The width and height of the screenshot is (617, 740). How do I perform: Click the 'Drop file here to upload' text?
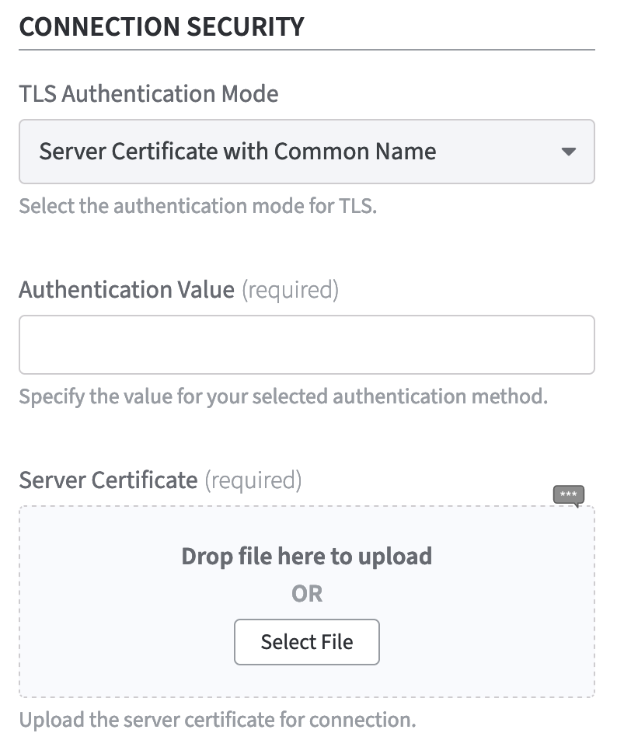(306, 557)
